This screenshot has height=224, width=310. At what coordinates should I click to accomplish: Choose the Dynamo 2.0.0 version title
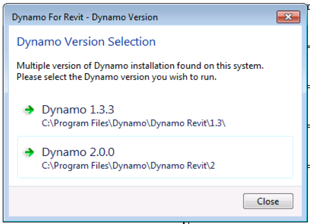click(x=78, y=152)
